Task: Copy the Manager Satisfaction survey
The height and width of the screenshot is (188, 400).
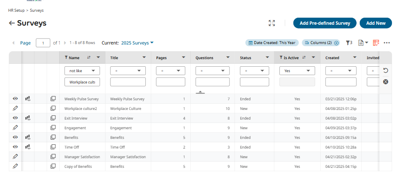Action: pyautogui.click(x=53, y=157)
